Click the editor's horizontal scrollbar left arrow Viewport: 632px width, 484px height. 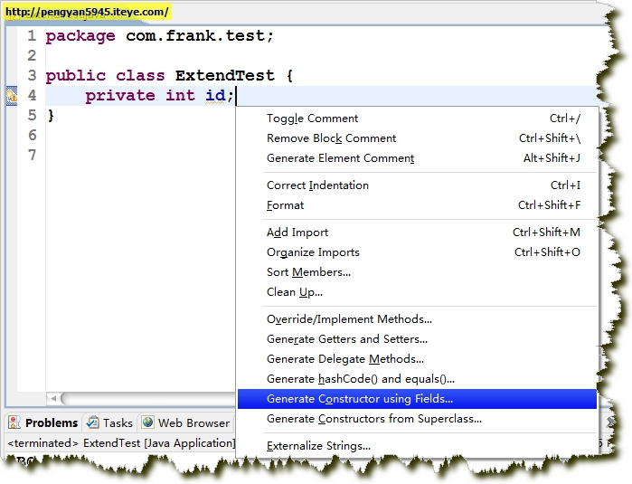53,398
